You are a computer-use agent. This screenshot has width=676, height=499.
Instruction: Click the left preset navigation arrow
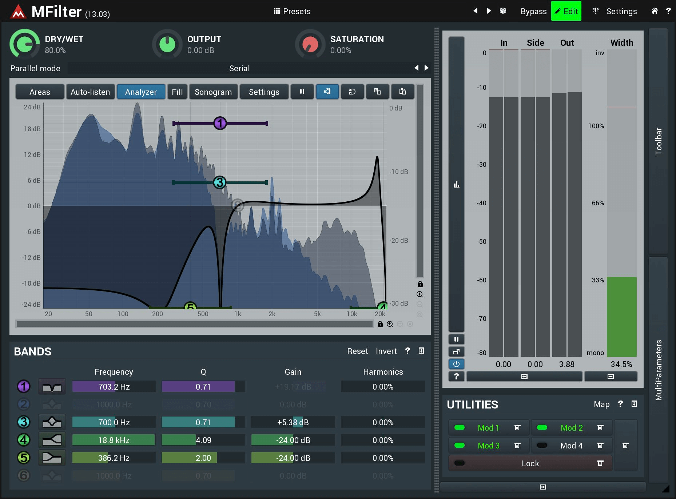(476, 11)
